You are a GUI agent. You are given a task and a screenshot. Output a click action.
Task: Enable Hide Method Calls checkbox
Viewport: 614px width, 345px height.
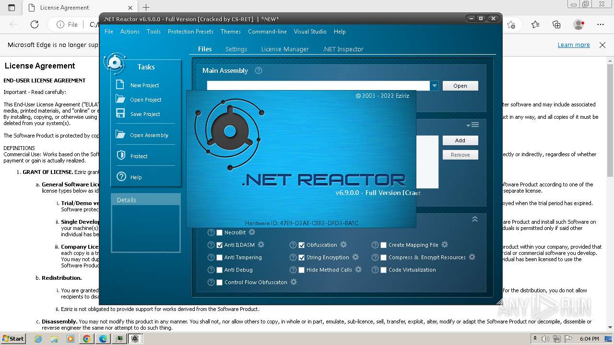click(x=302, y=270)
